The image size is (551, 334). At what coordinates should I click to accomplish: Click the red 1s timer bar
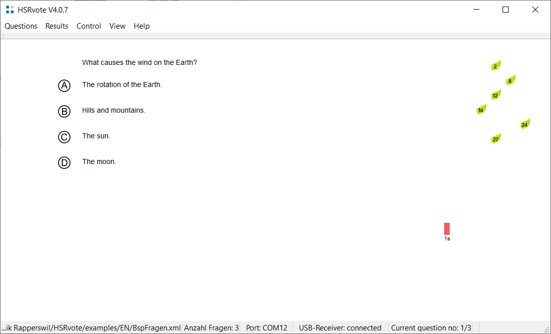click(x=447, y=229)
